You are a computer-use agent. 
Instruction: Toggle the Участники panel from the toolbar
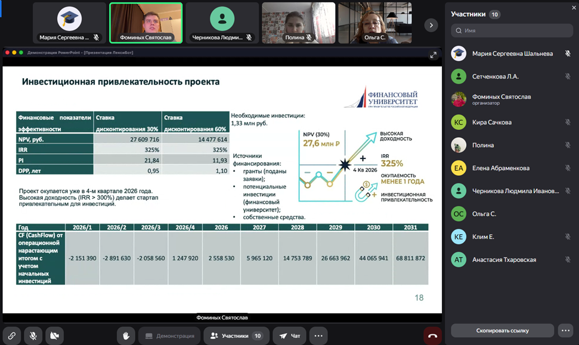[236, 335]
